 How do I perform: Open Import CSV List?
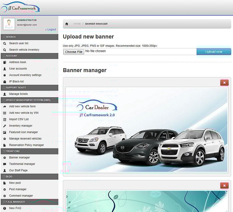coord(19,119)
